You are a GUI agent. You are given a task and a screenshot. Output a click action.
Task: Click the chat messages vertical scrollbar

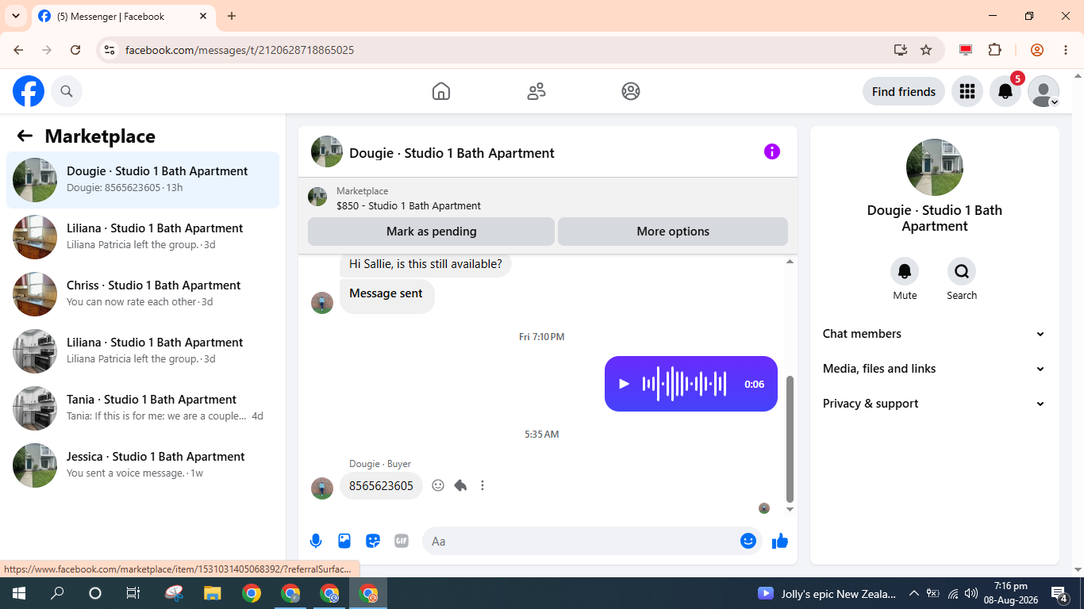[x=790, y=439]
